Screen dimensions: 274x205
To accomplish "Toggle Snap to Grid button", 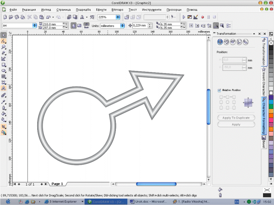I will coord(191,26).
